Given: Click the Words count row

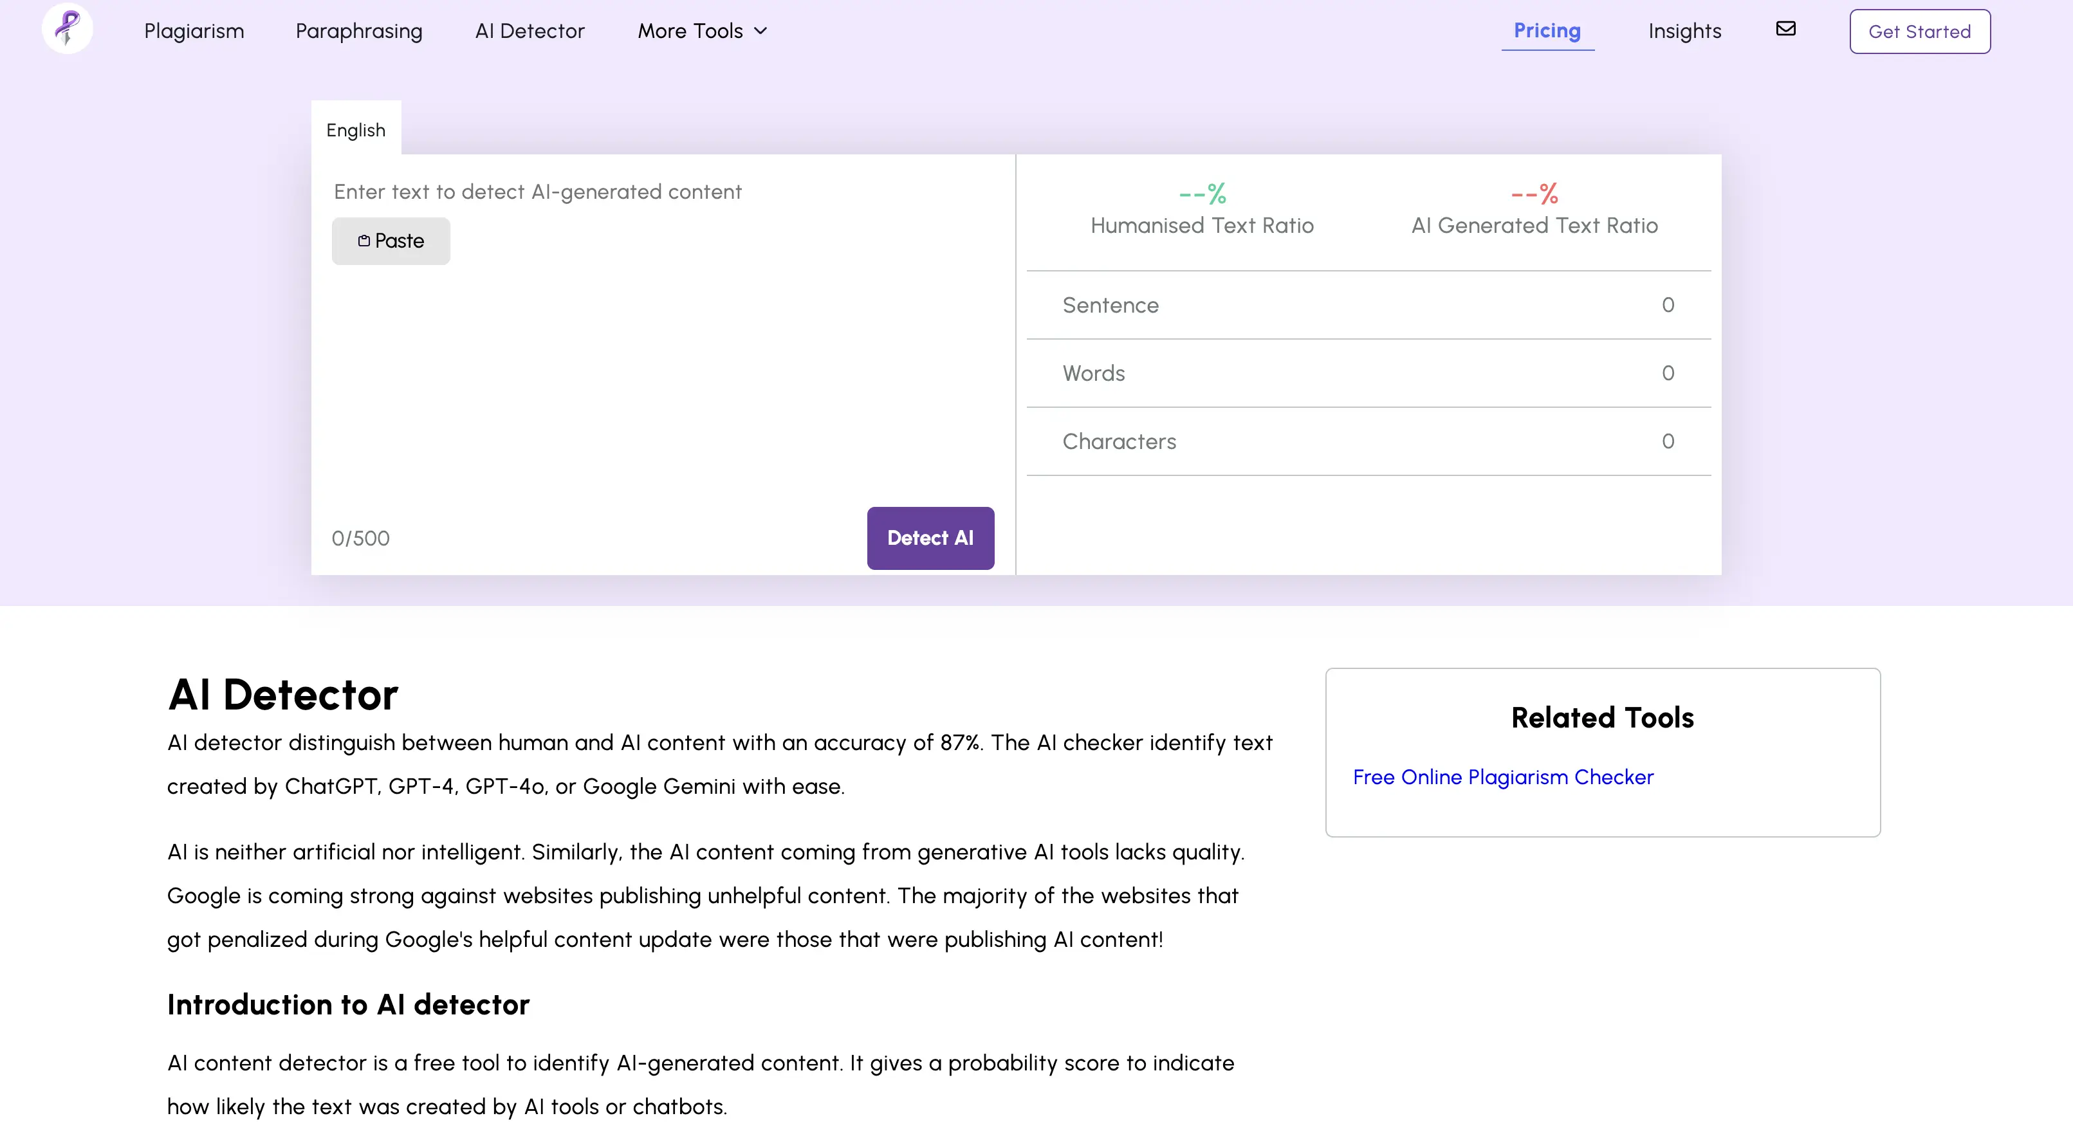Looking at the screenshot, I should click(1368, 373).
